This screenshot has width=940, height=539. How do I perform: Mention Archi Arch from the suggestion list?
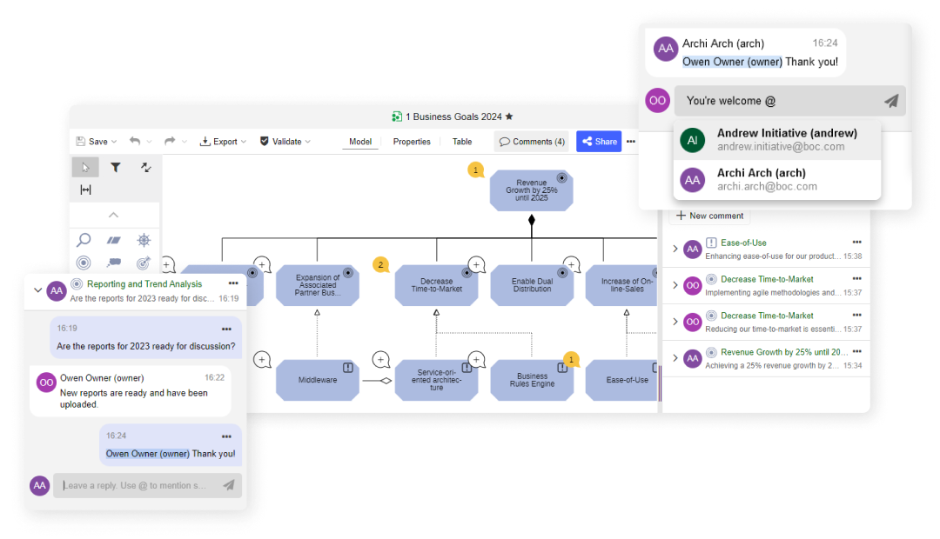coord(777,180)
